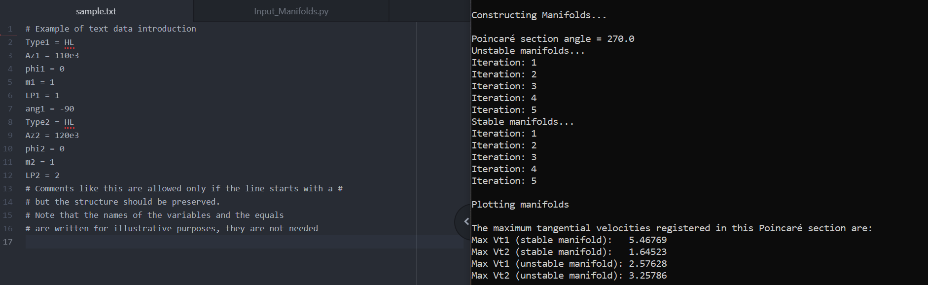This screenshot has width=928, height=285.
Task: Click line number 1 in the gutter
Action: (x=10, y=29)
